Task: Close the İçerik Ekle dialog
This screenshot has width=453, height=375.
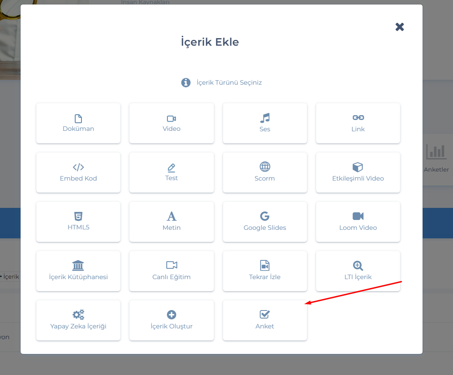Action: tap(400, 27)
